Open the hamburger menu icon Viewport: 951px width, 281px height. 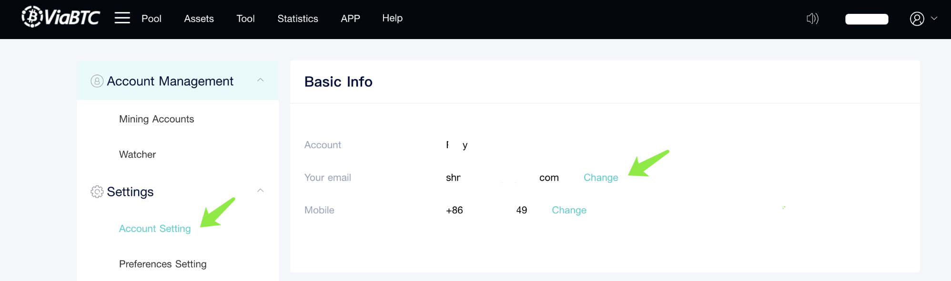122,18
